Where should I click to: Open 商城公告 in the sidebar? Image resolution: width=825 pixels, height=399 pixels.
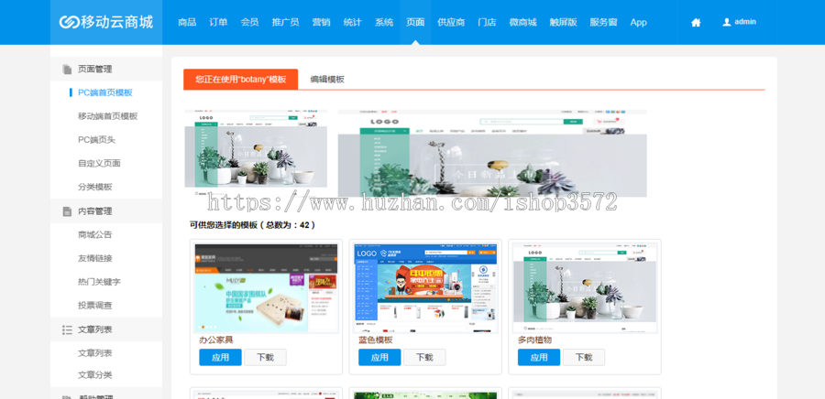click(x=95, y=234)
